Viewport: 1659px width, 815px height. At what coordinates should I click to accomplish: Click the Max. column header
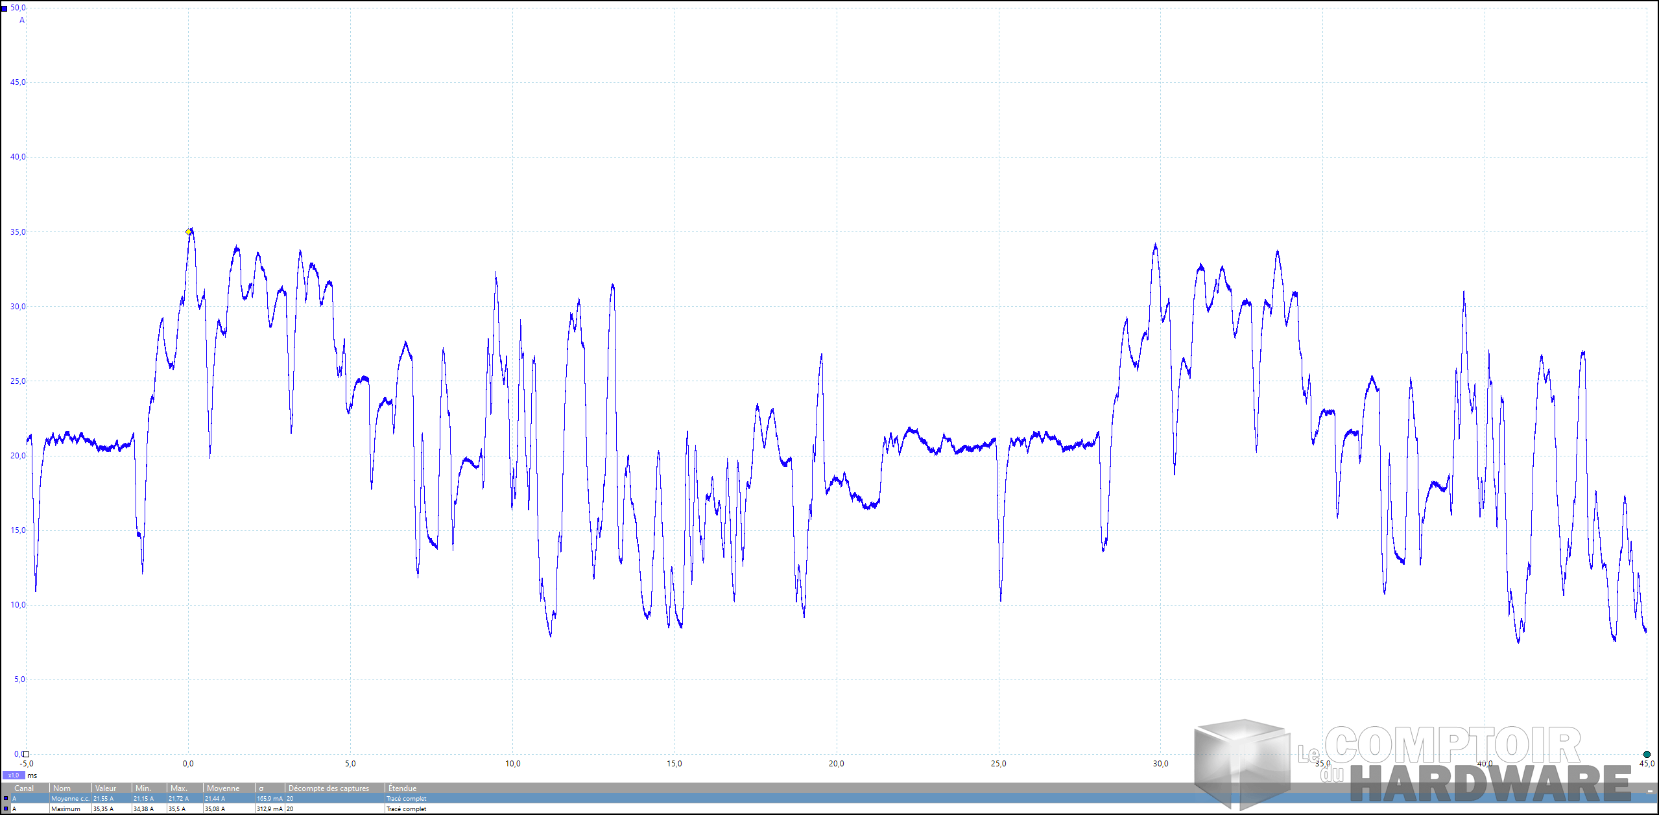(x=178, y=788)
